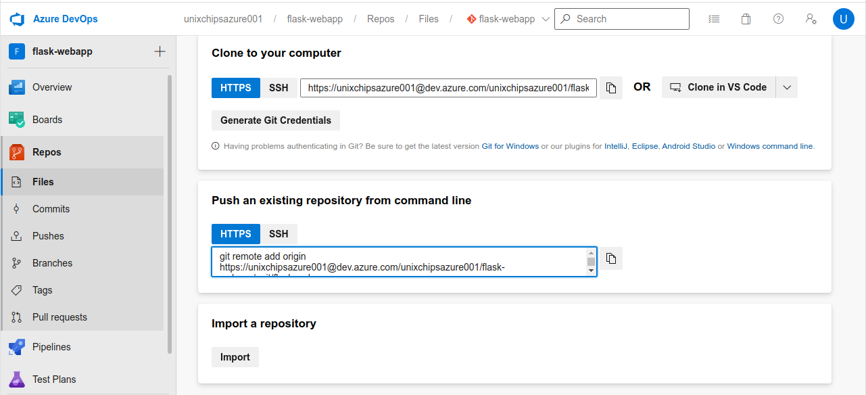
Task: Copy the clone URL to clipboard
Action: tap(611, 87)
